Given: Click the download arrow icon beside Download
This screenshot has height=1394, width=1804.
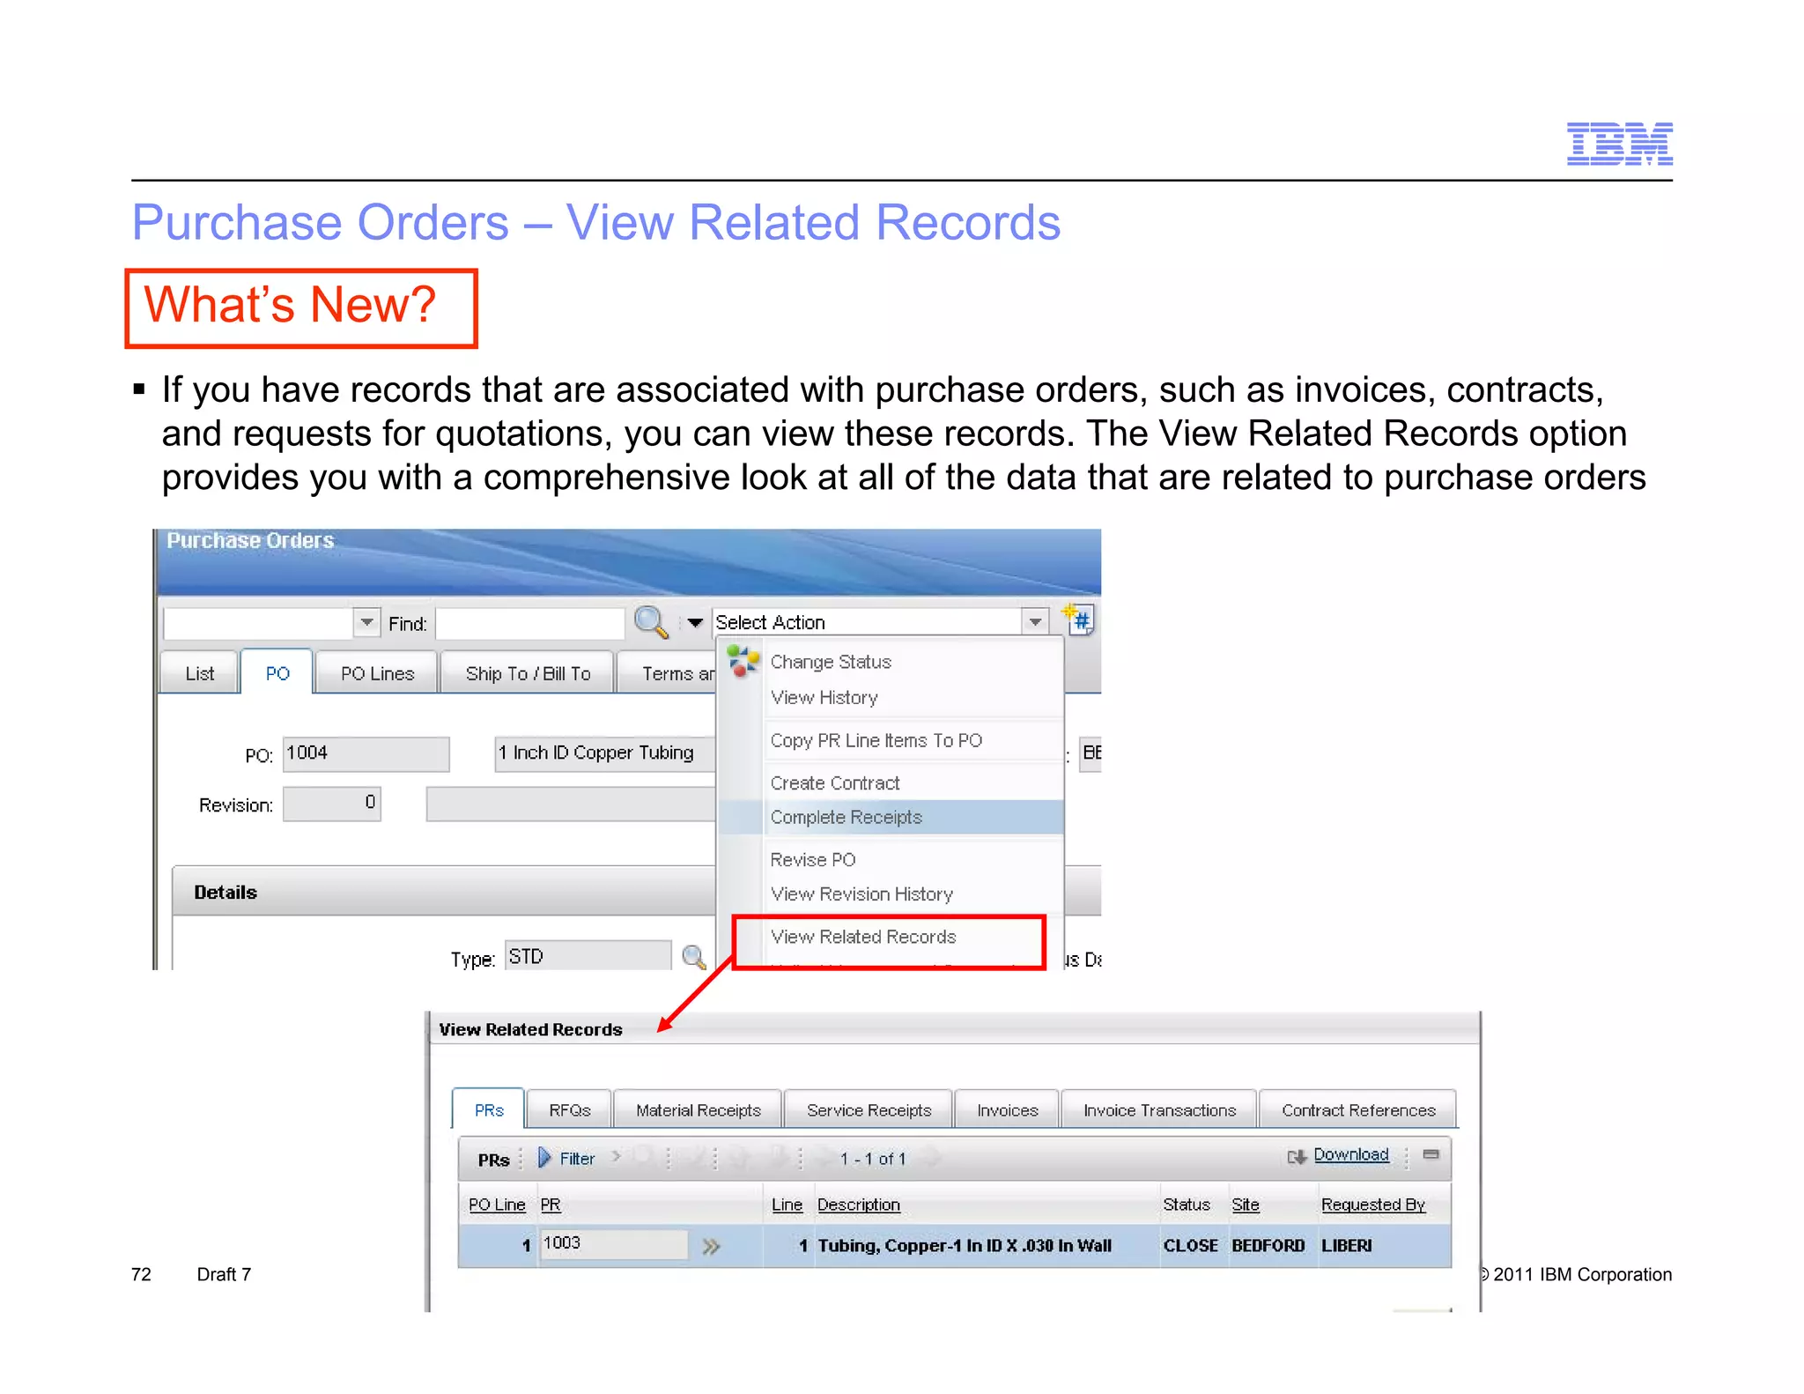Looking at the screenshot, I should (1297, 1157).
